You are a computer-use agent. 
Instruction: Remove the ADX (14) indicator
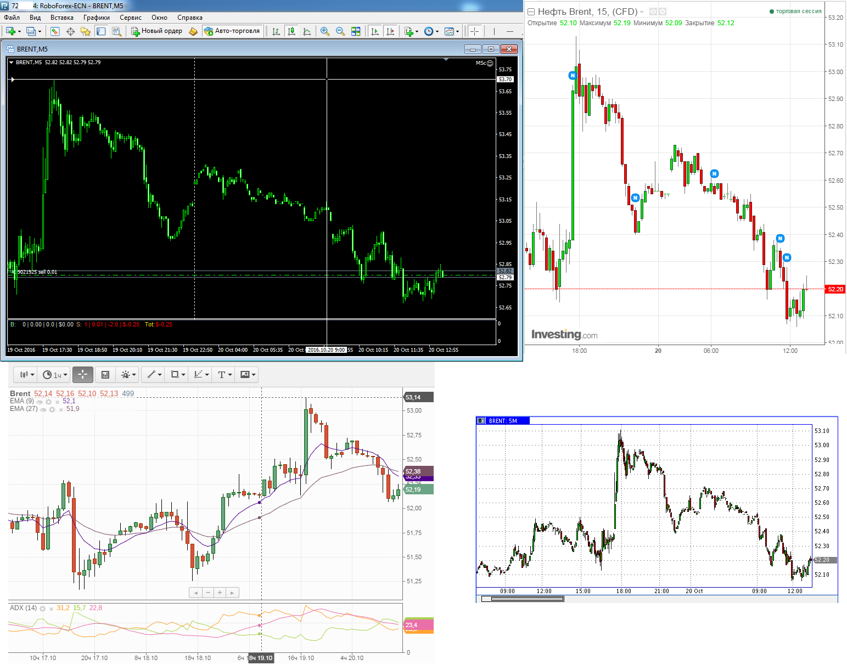(x=51, y=608)
